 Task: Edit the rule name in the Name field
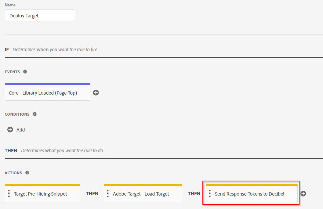(40, 15)
